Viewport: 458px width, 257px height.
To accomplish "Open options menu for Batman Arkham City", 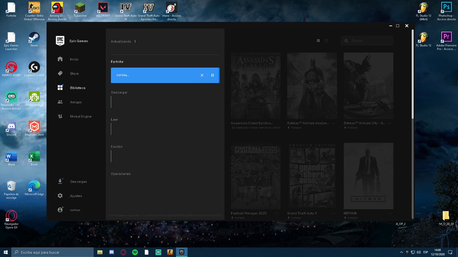I will click(x=390, y=123).
